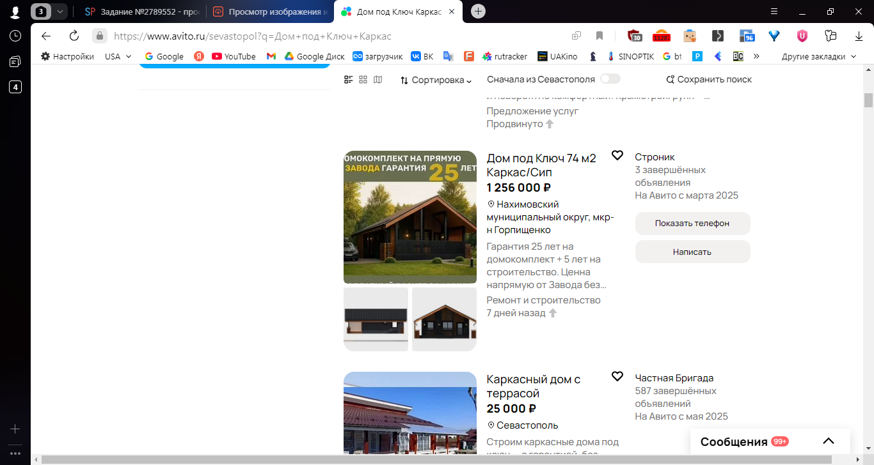Open the extension icon with badge 96
Screen dimensions: 874x465
click(x=747, y=36)
